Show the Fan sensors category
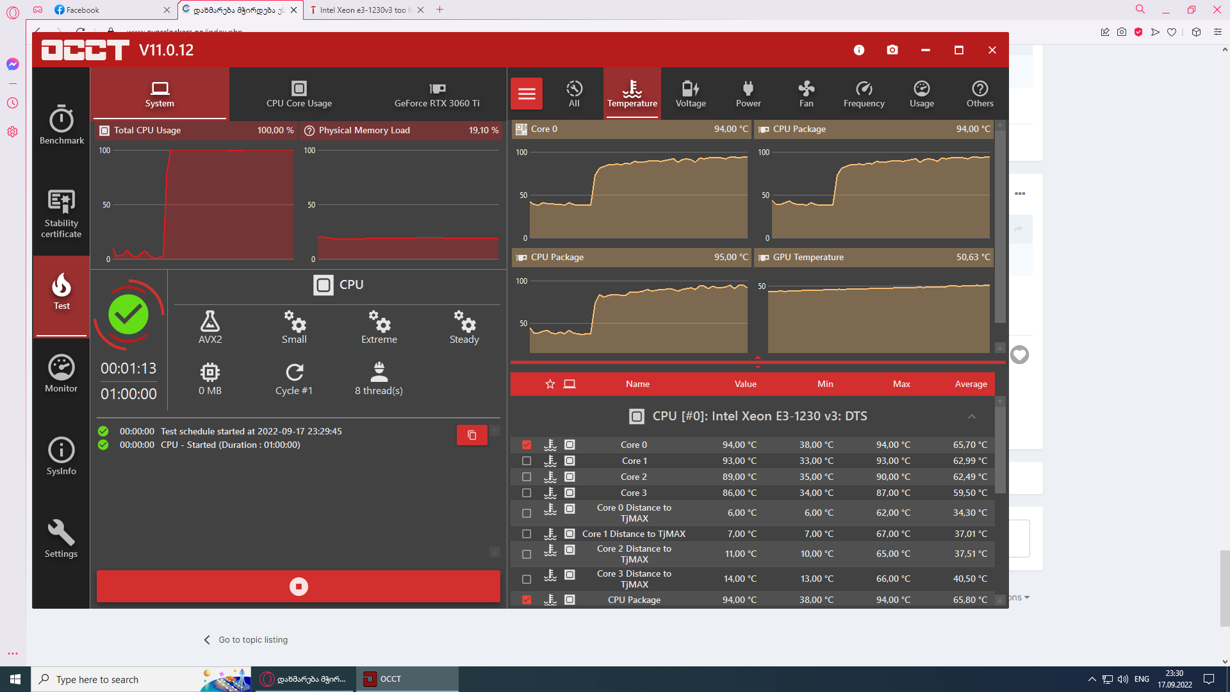The height and width of the screenshot is (692, 1230). pos(806,94)
